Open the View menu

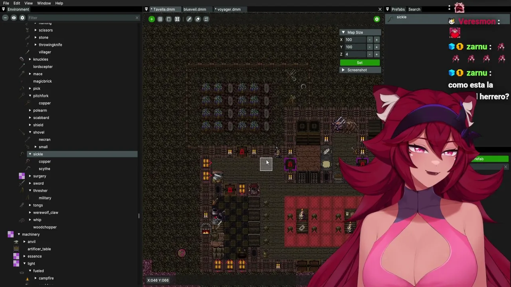pos(28,3)
